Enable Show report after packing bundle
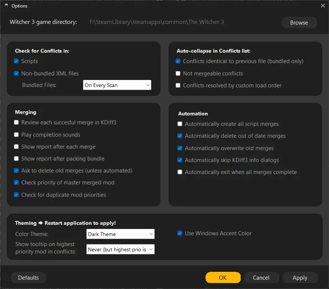The height and width of the screenshot is (289, 329). [x=16, y=159]
